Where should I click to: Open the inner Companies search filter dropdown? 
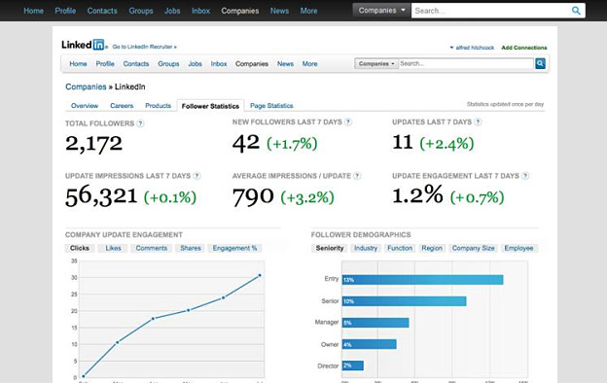tap(376, 63)
